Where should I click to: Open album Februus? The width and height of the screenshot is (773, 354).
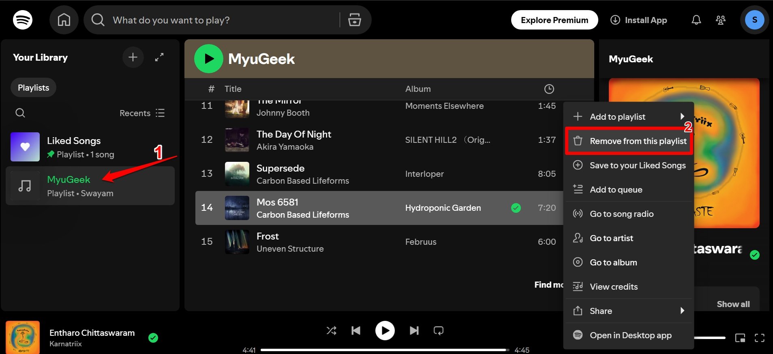pos(421,242)
